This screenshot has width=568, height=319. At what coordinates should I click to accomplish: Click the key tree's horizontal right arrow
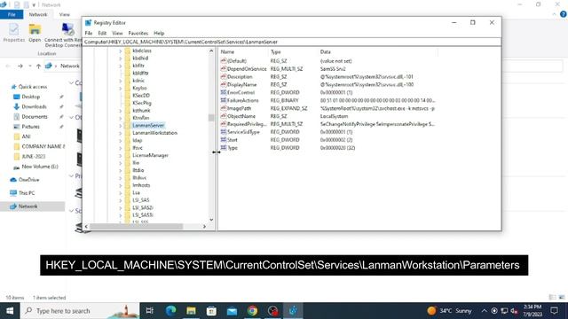(204, 227)
